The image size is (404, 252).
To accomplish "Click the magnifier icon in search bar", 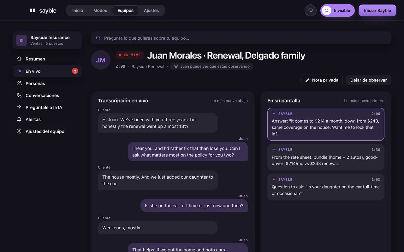I will click(x=98, y=38).
